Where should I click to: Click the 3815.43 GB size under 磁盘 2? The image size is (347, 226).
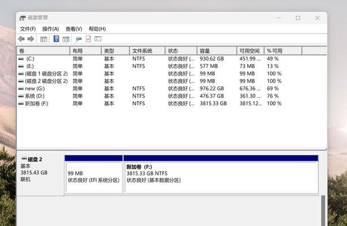pyautogui.click(x=34, y=173)
